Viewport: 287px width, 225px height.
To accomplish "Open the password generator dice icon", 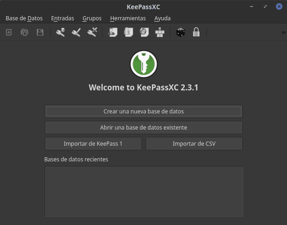I will tap(181, 32).
